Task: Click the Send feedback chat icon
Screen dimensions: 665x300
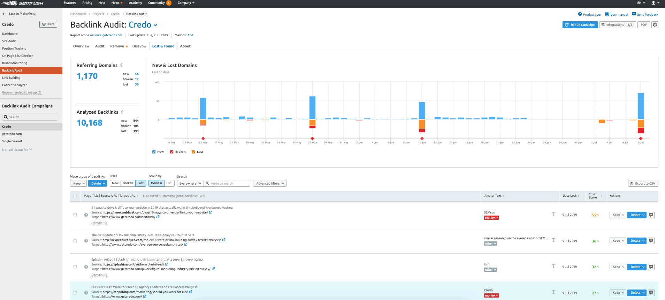Action: tap(634, 14)
